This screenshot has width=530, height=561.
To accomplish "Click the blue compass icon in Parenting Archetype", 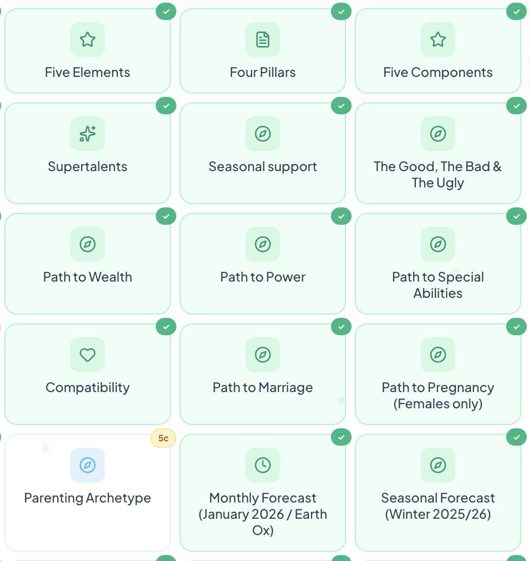I will click(88, 465).
